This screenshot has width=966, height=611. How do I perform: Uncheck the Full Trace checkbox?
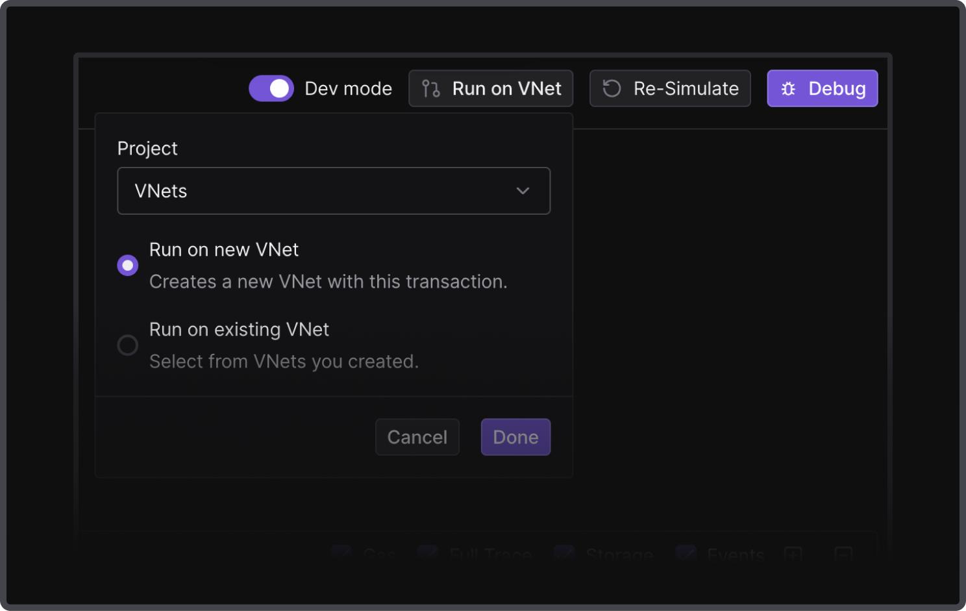(427, 553)
